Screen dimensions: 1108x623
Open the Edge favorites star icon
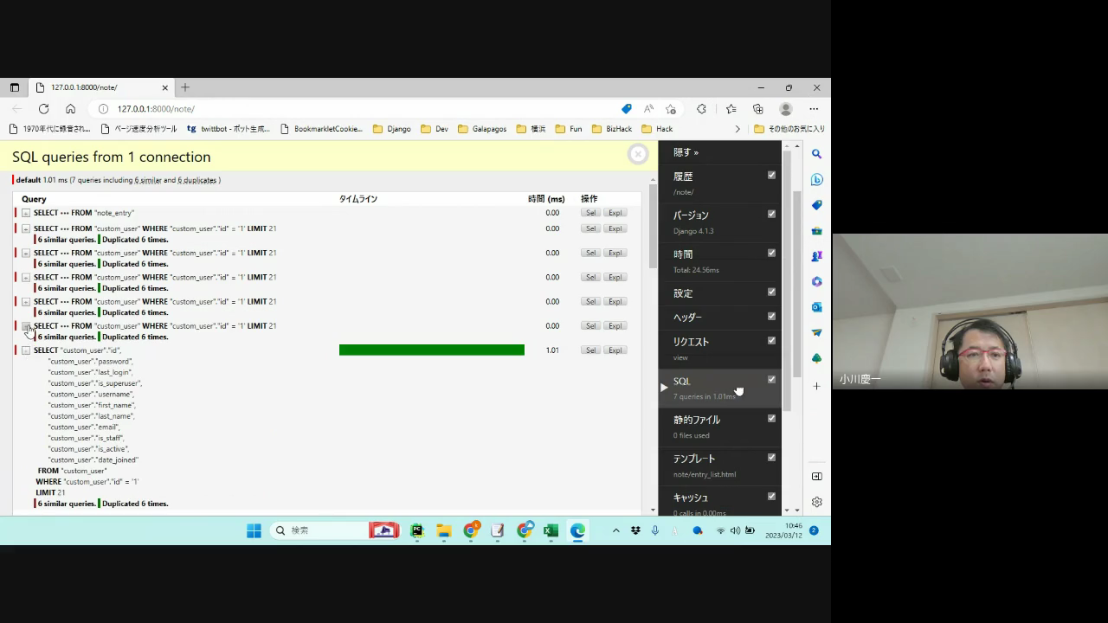[731, 109]
